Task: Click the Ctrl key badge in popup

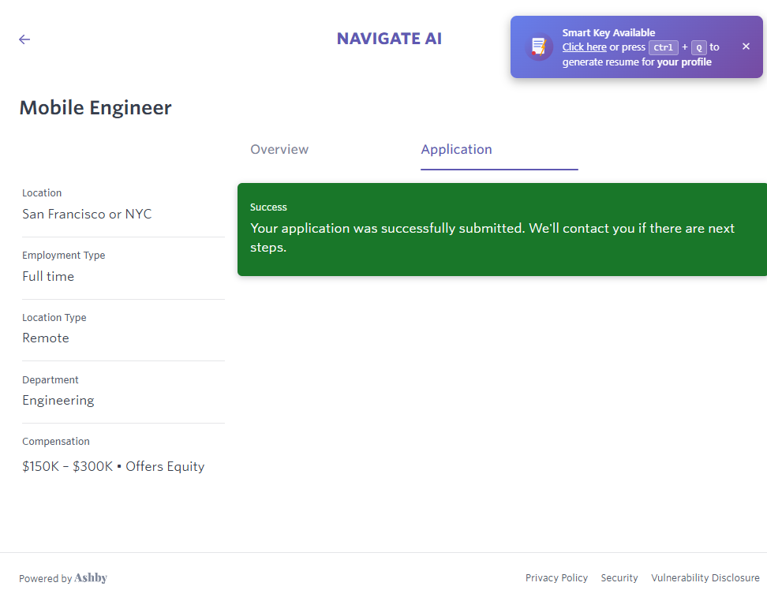Action: tap(663, 47)
